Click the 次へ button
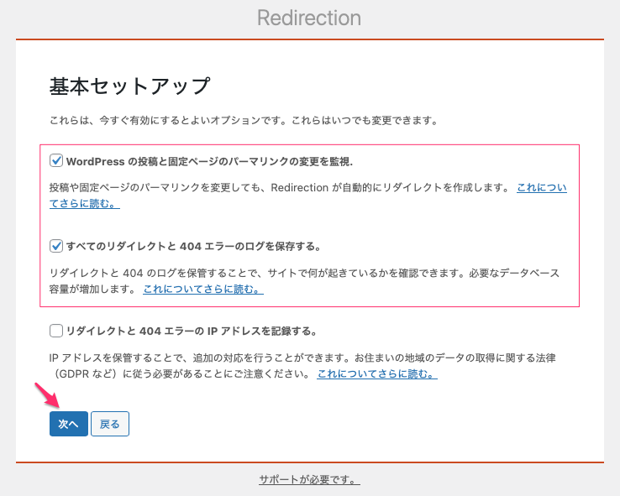Viewport: 620px width, 496px height. pos(68,424)
